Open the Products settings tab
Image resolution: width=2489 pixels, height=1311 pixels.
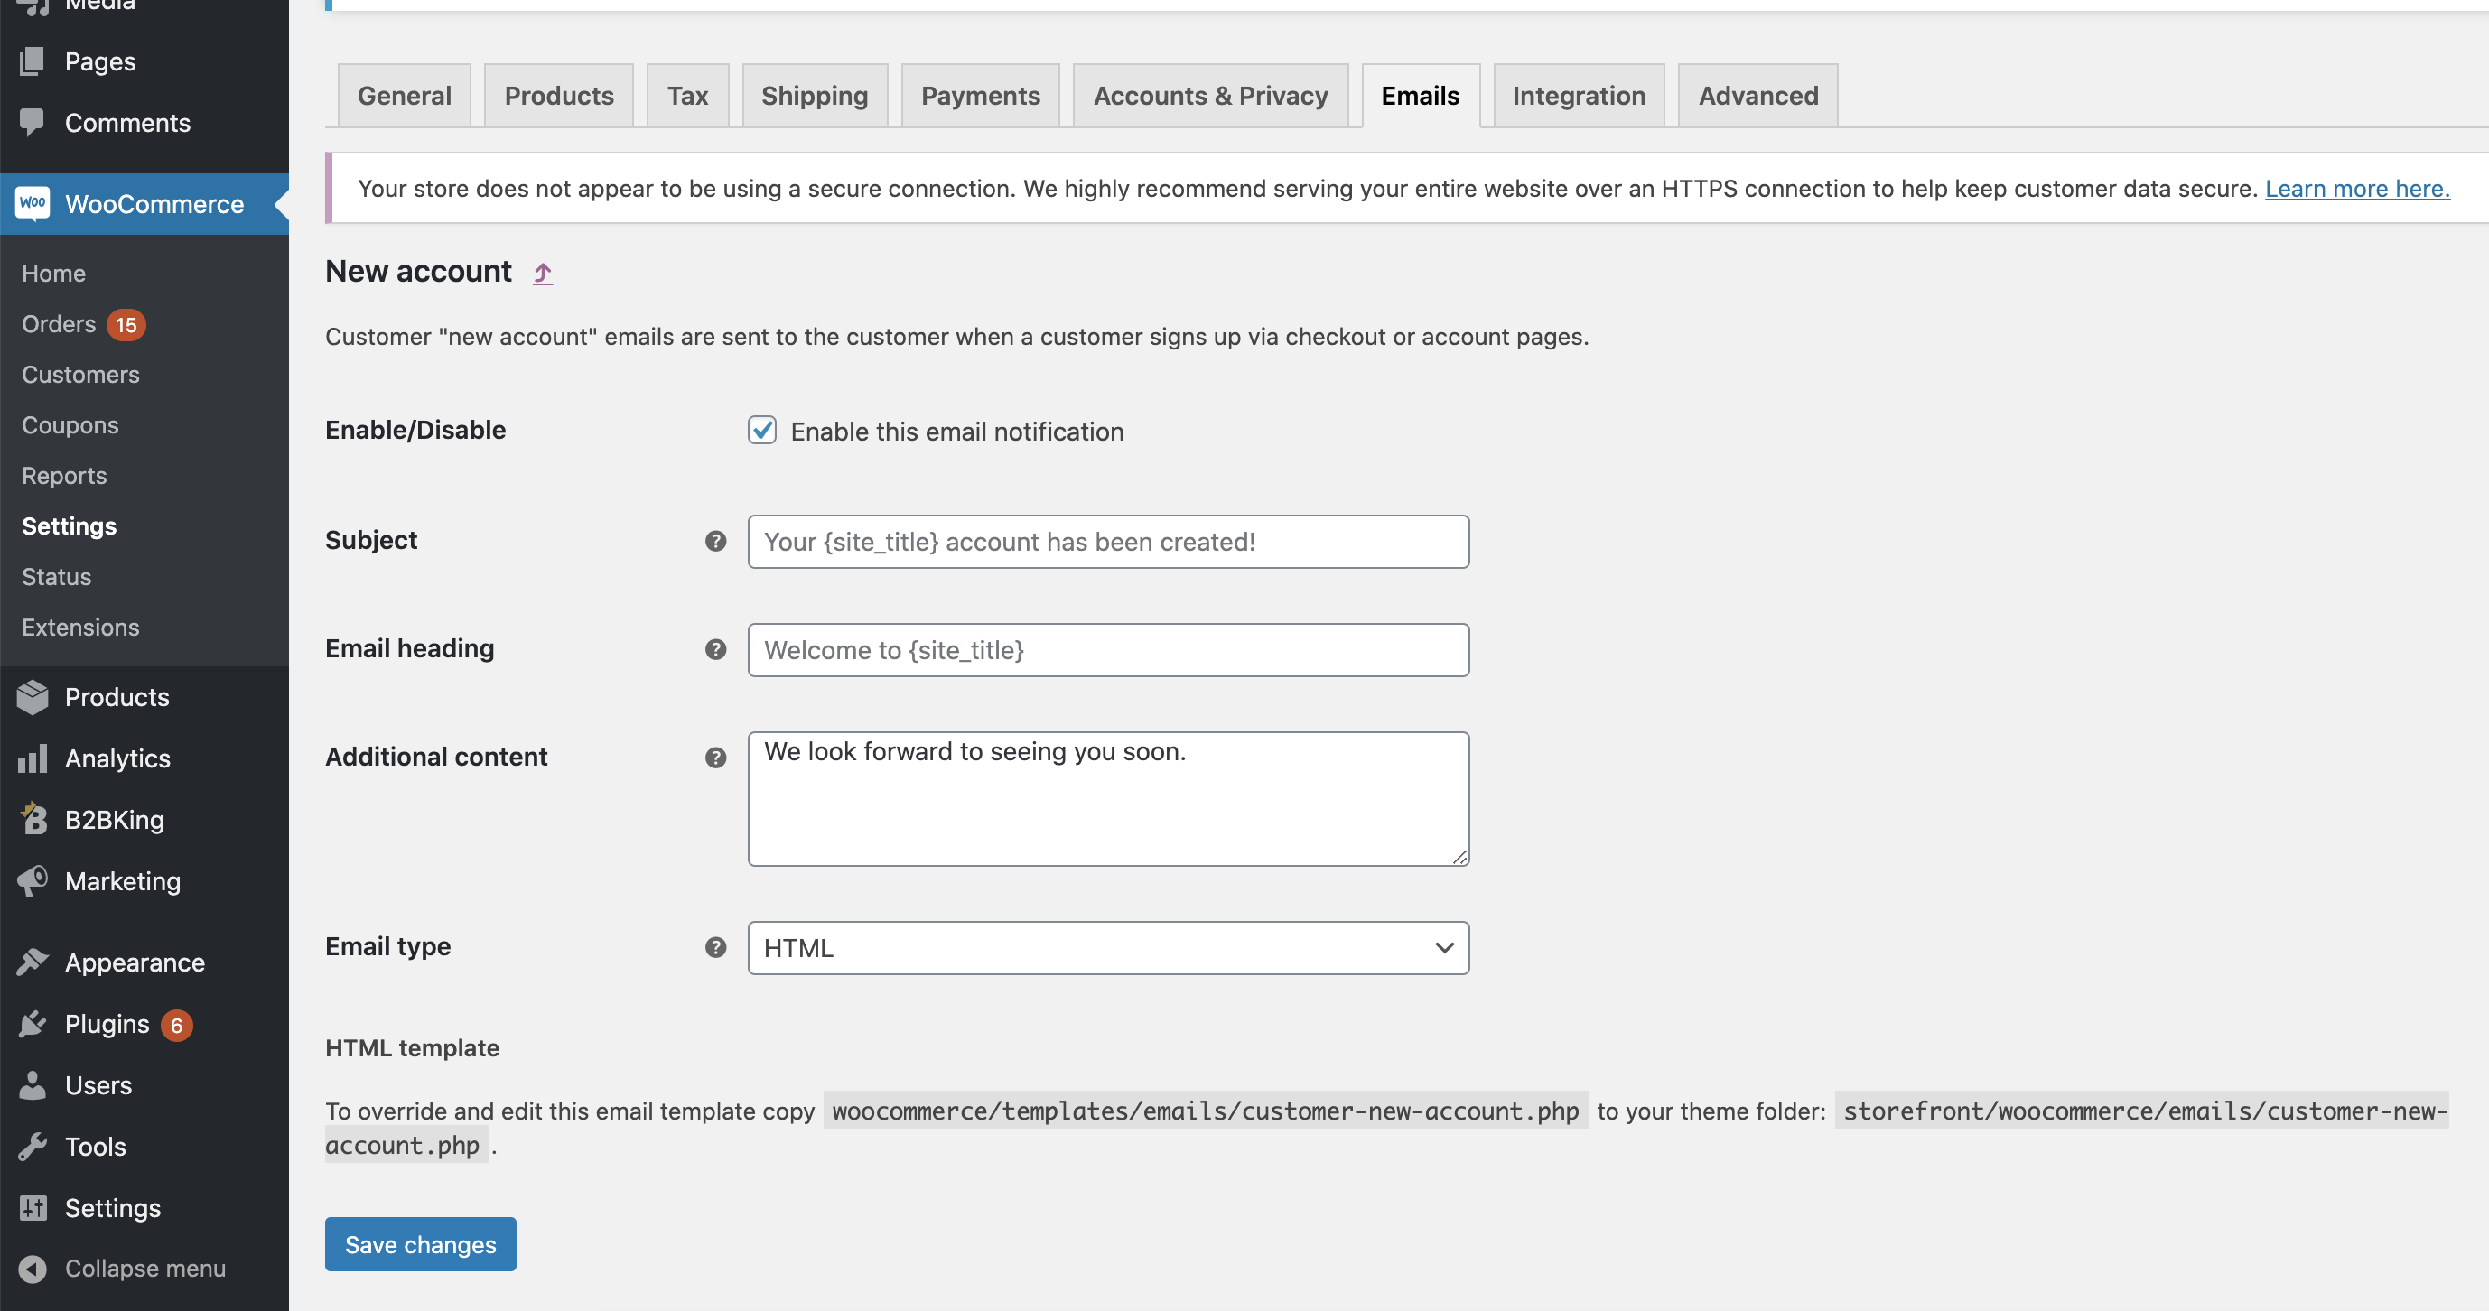point(558,96)
